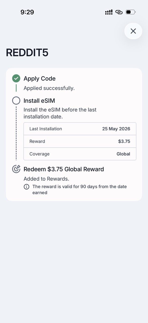Toggle the Apply Code completed step
Screen dimensions: 148x323
39,78
